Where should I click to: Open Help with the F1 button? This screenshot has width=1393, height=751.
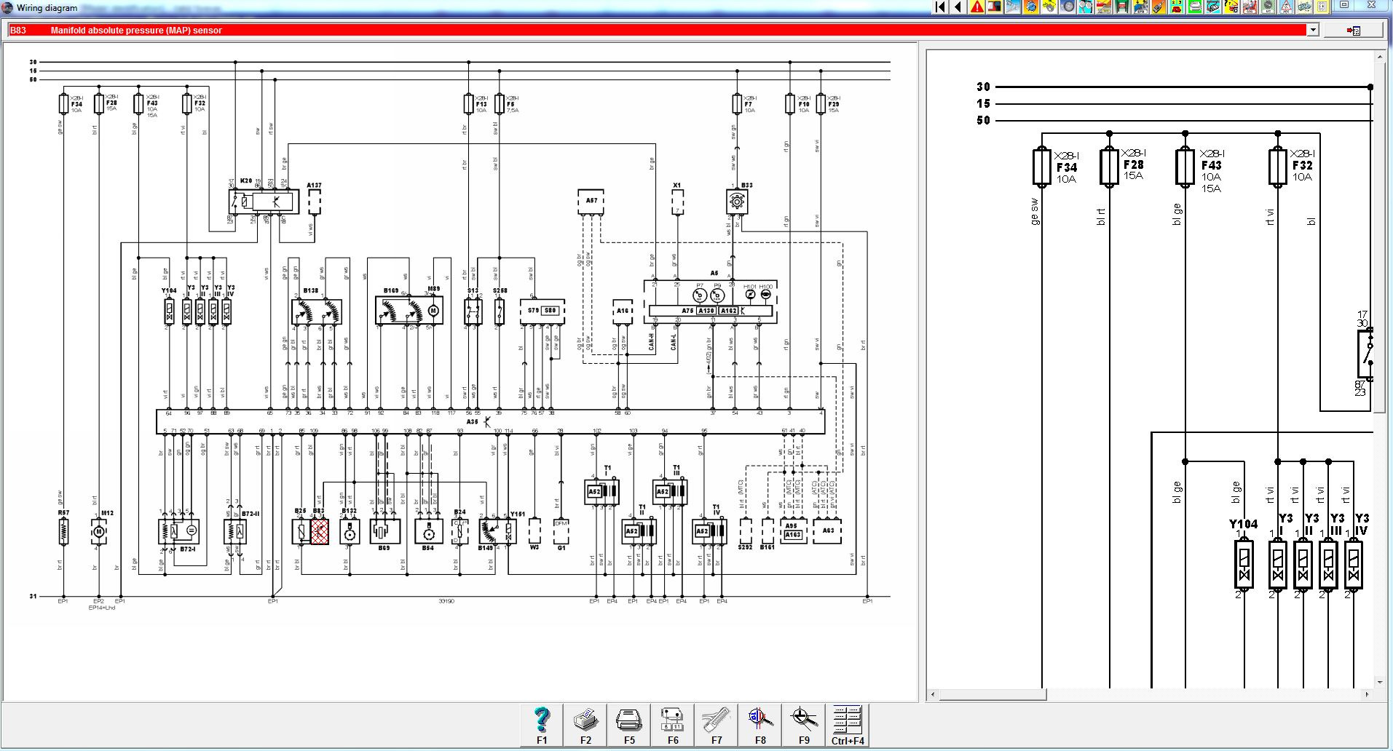coord(542,726)
